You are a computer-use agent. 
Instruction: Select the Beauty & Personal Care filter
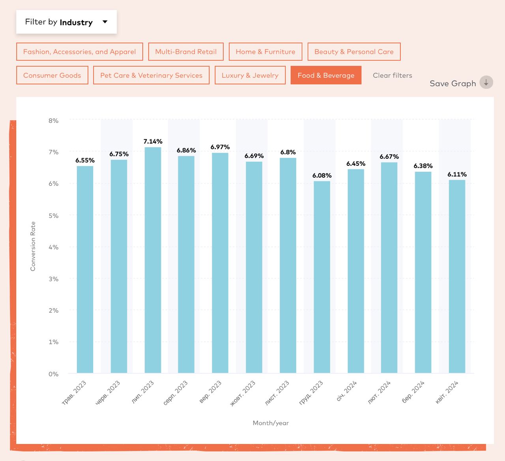[354, 52]
